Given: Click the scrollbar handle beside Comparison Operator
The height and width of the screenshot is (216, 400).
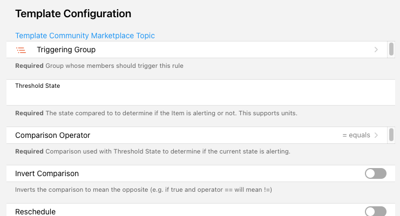Looking at the screenshot, I should click(391, 135).
